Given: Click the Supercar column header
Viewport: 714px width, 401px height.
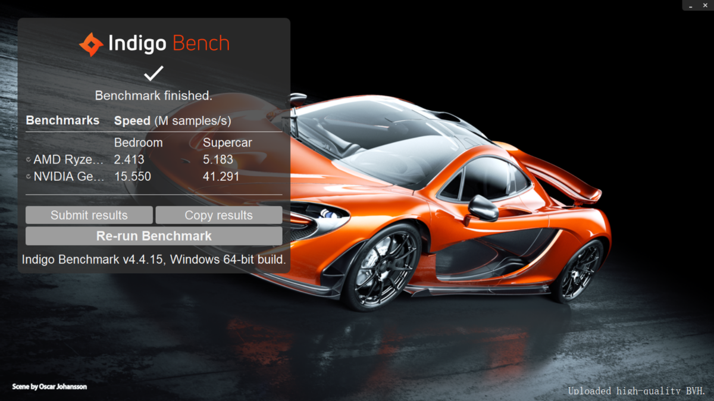Looking at the screenshot, I should click(227, 143).
